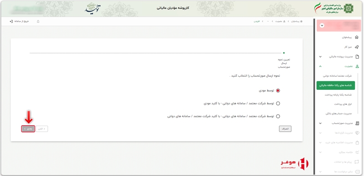Select the توسط مودی radio option
The width and height of the screenshot is (364, 176).
point(278,91)
